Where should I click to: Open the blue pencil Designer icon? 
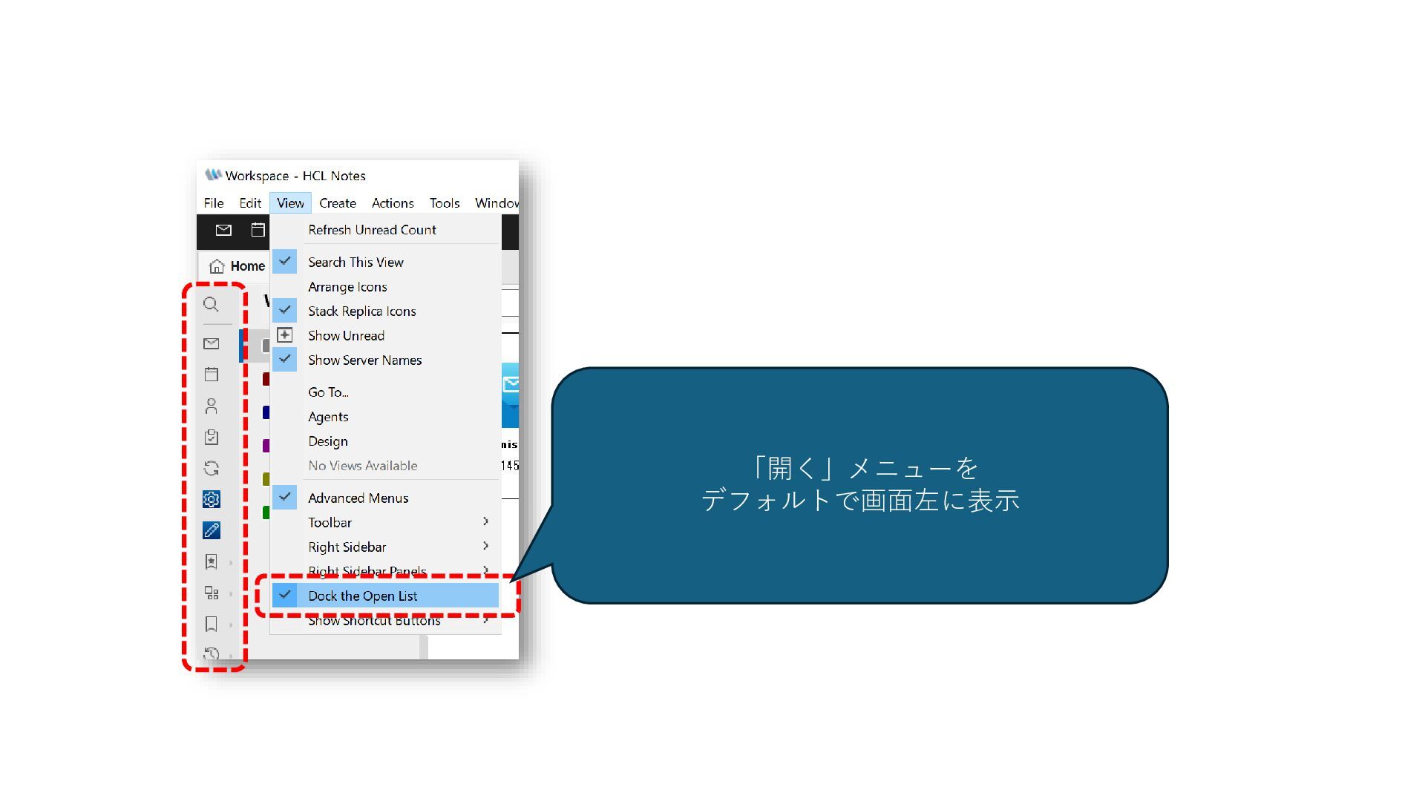tap(211, 530)
